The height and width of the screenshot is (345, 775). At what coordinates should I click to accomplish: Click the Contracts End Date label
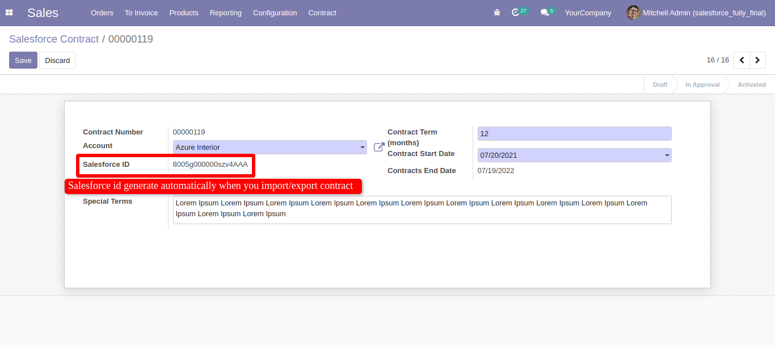(x=422, y=170)
